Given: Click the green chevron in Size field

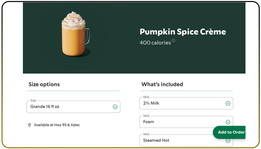Looking at the screenshot, I should click(115, 107).
